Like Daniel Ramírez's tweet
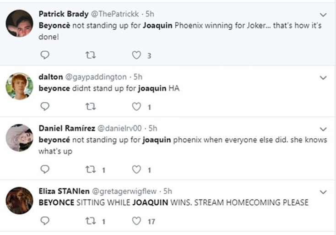The height and width of the screenshot is (235, 336). [x=136, y=169]
